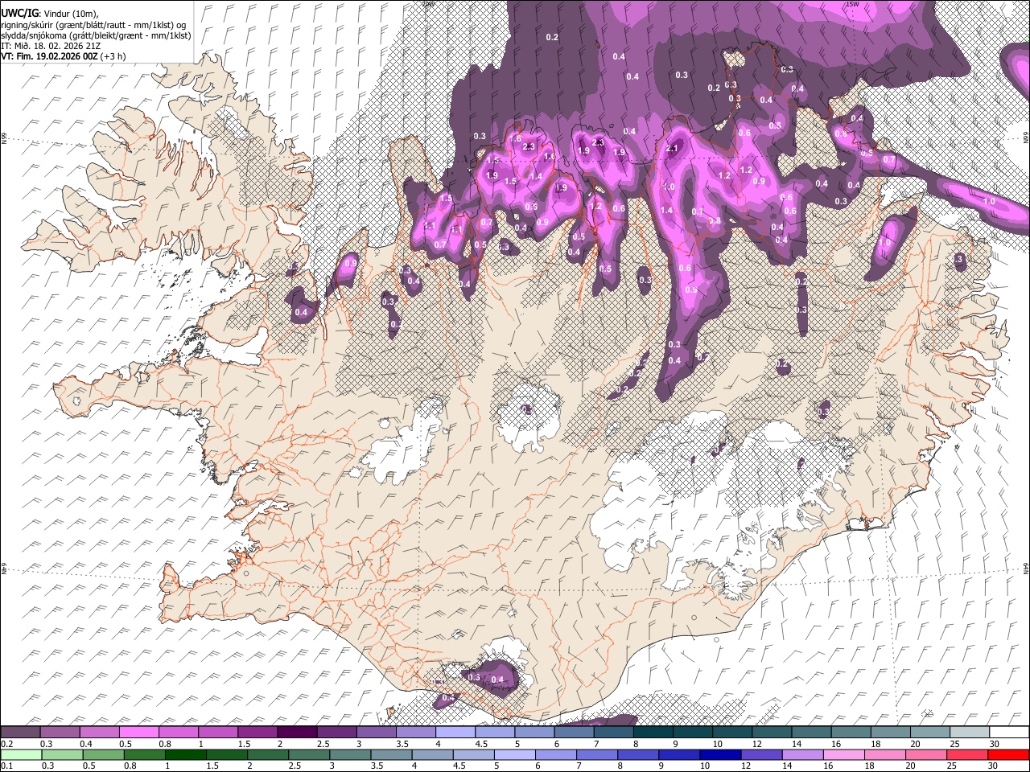The height and width of the screenshot is (772, 1030).
Task: Pick the rain legend swatch for 6–7 mm
Action: [x=556, y=755]
